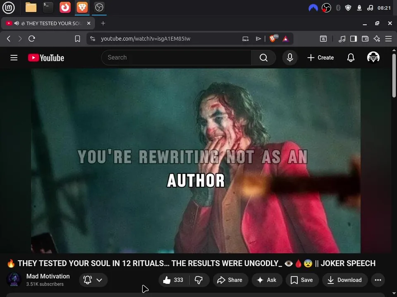Focus the YouTube Search field
The image size is (397, 297).
(177, 58)
